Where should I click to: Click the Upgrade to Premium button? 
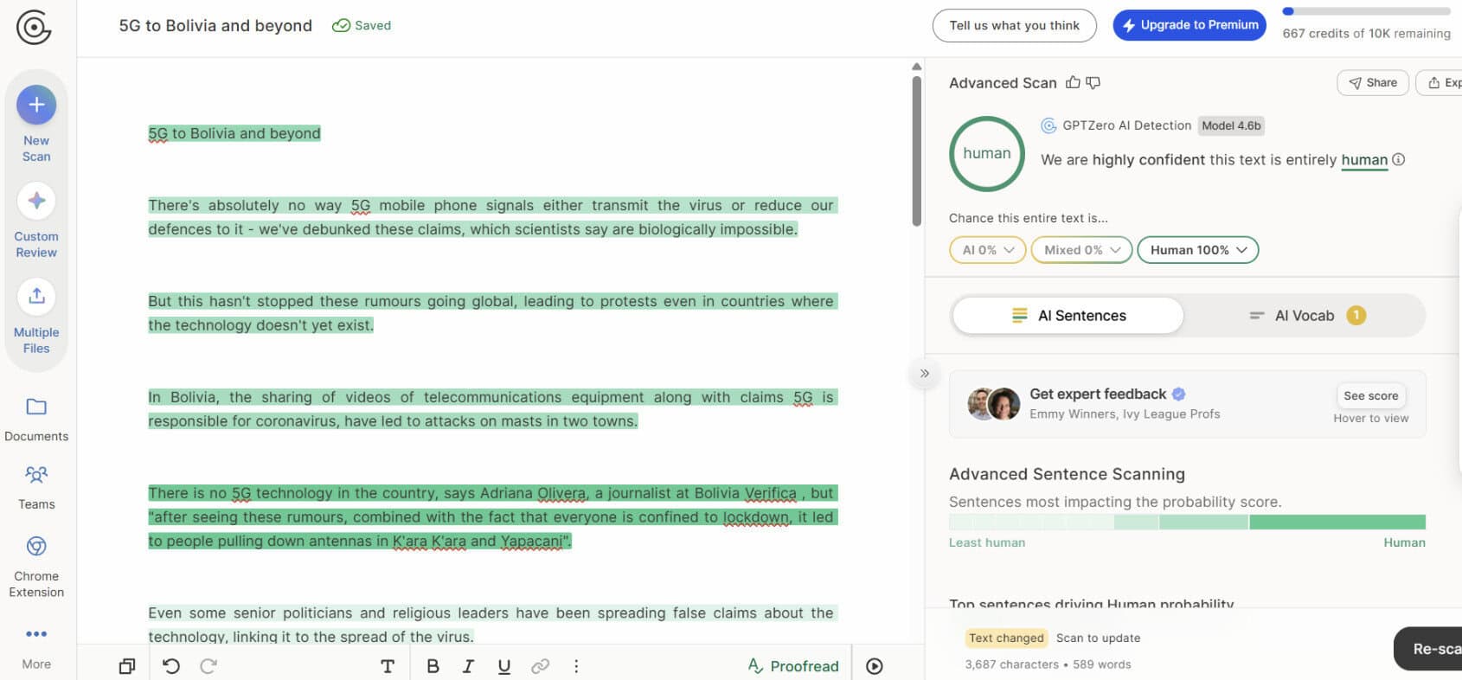1189,25
